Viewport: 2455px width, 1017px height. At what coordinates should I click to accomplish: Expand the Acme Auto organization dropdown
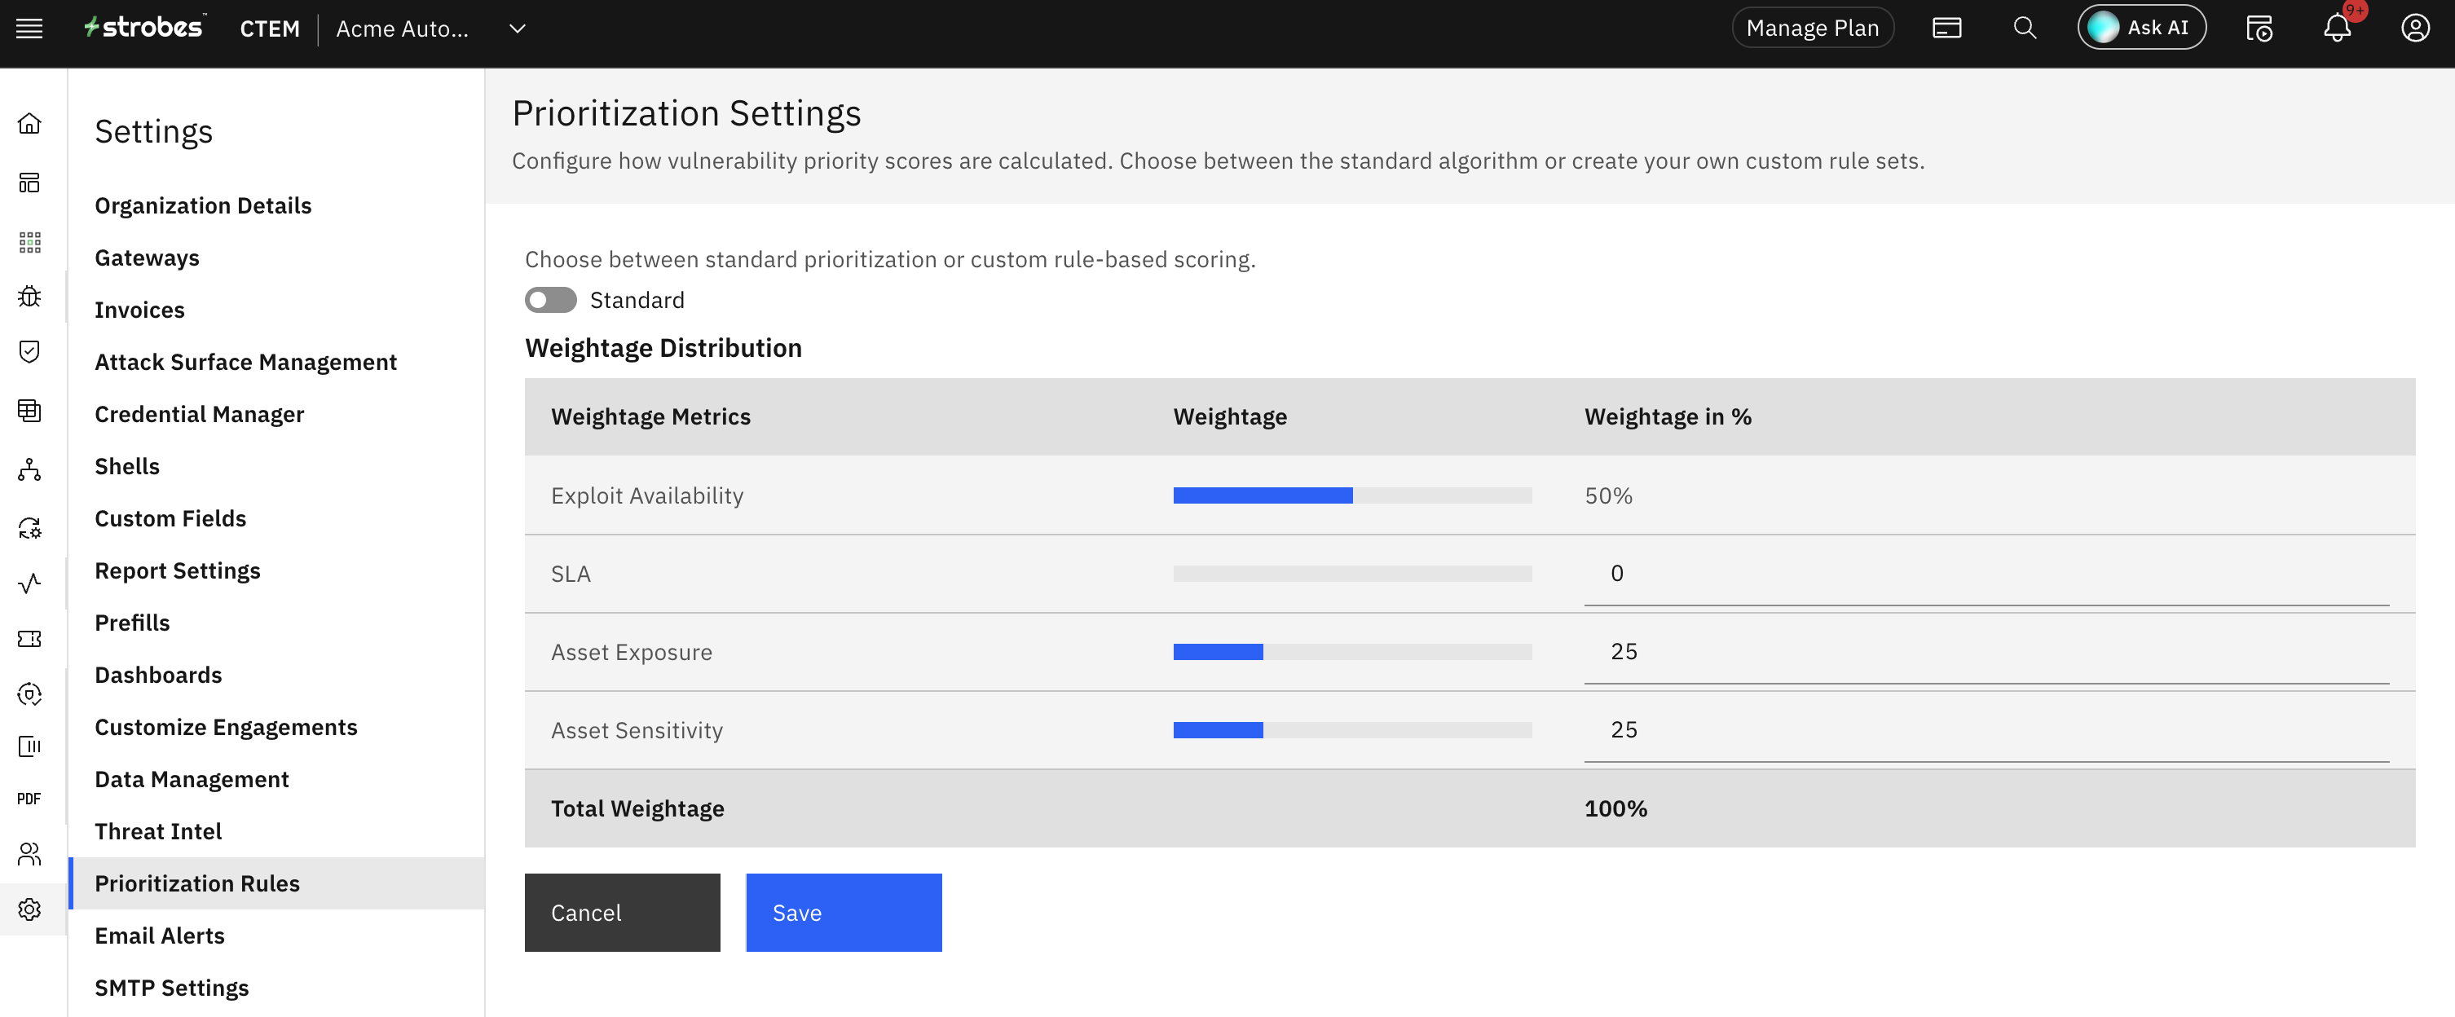[518, 29]
